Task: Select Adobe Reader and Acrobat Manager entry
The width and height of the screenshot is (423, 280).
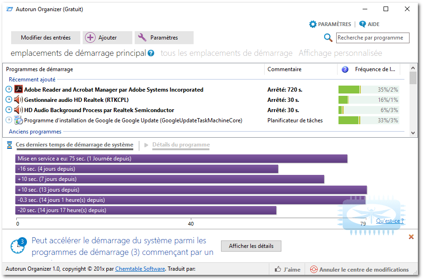Action: [114, 89]
